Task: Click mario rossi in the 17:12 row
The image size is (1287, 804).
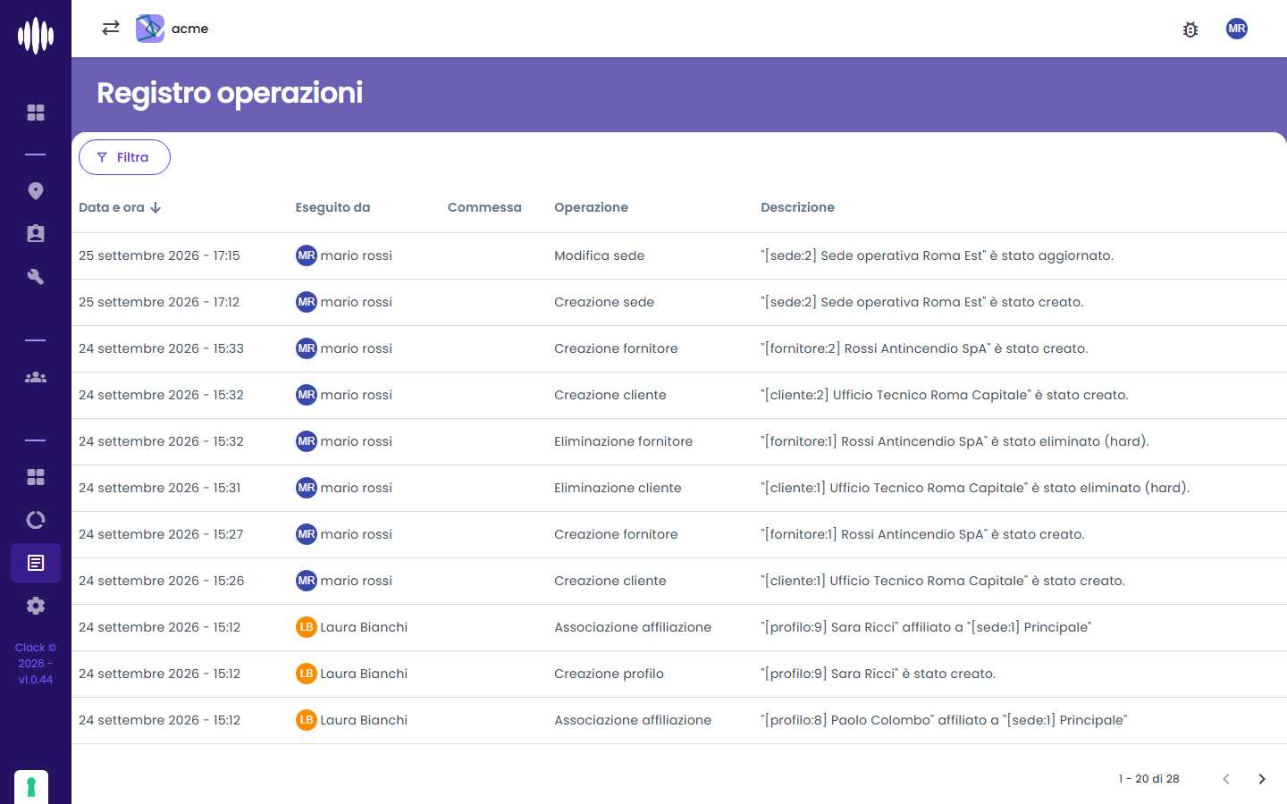Action: tap(356, 302)
